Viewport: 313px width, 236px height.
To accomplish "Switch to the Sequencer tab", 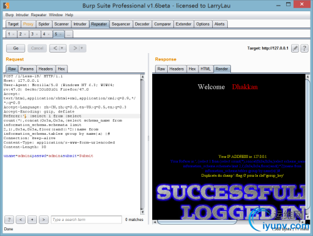I will 121,24.
